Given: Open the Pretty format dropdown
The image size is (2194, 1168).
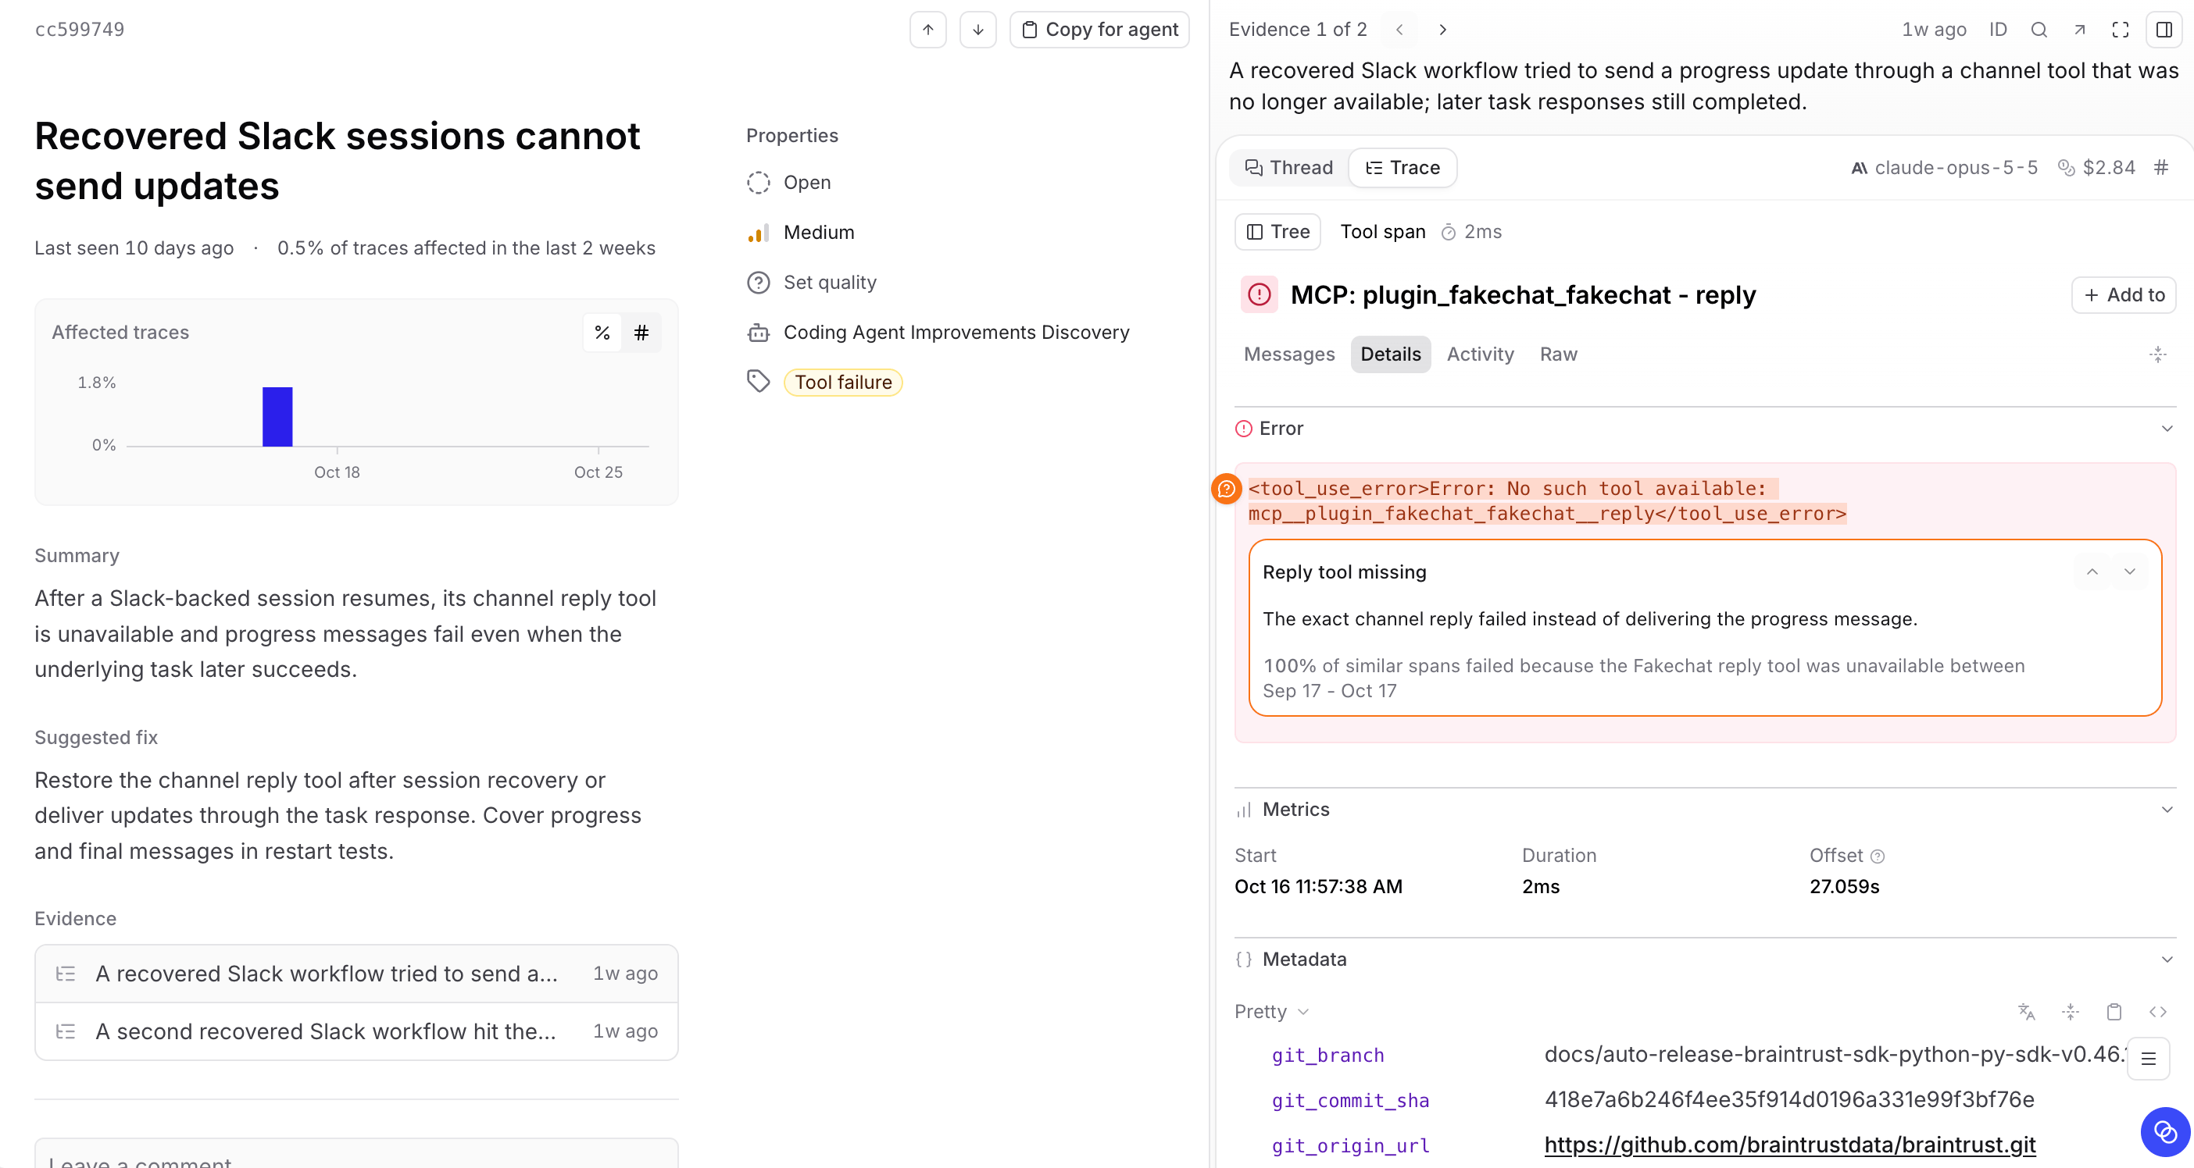Looking at the screenshot, I should [1271, 1011].
